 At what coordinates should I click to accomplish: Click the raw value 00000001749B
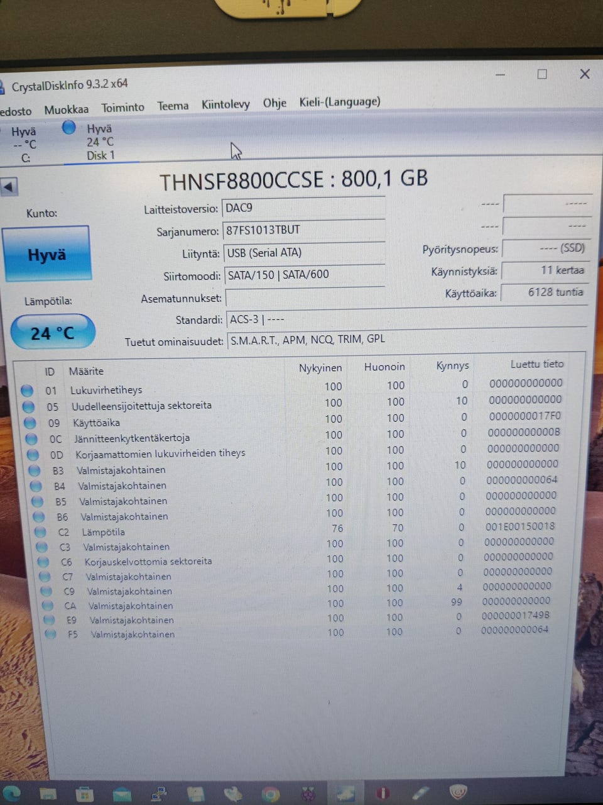pyautogui.click(x=515, y=616)
